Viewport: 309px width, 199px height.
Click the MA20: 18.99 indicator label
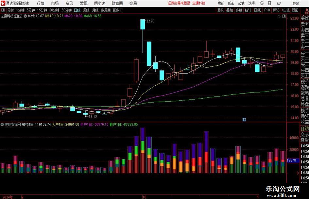click(x=73, y=16)
